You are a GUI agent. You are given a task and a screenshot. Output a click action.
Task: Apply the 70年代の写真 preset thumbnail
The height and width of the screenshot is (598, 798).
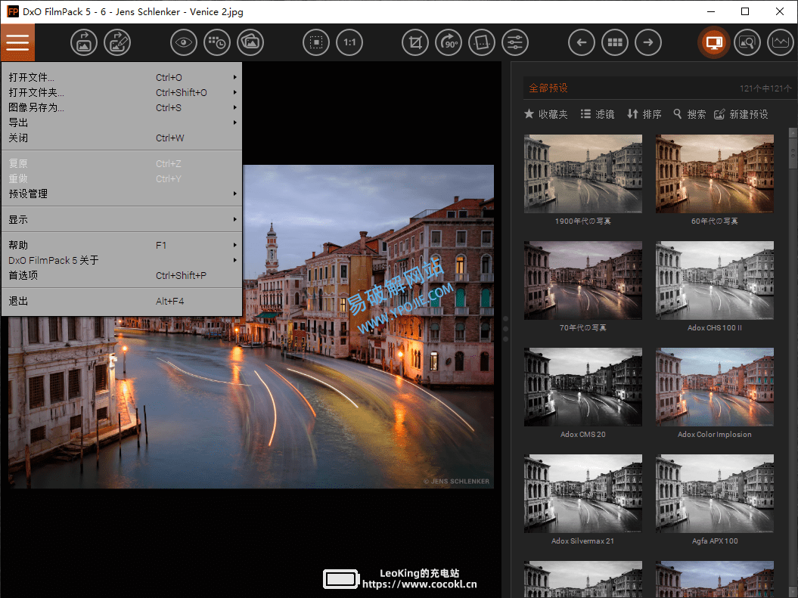[x=583, y=280]
